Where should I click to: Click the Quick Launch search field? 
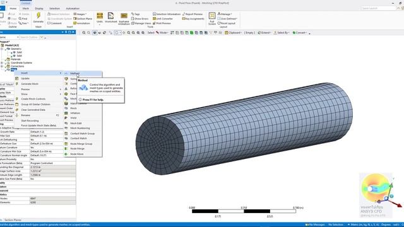(x=378, y=8)
